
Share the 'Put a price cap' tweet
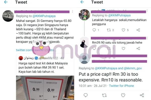coord(142,95)
